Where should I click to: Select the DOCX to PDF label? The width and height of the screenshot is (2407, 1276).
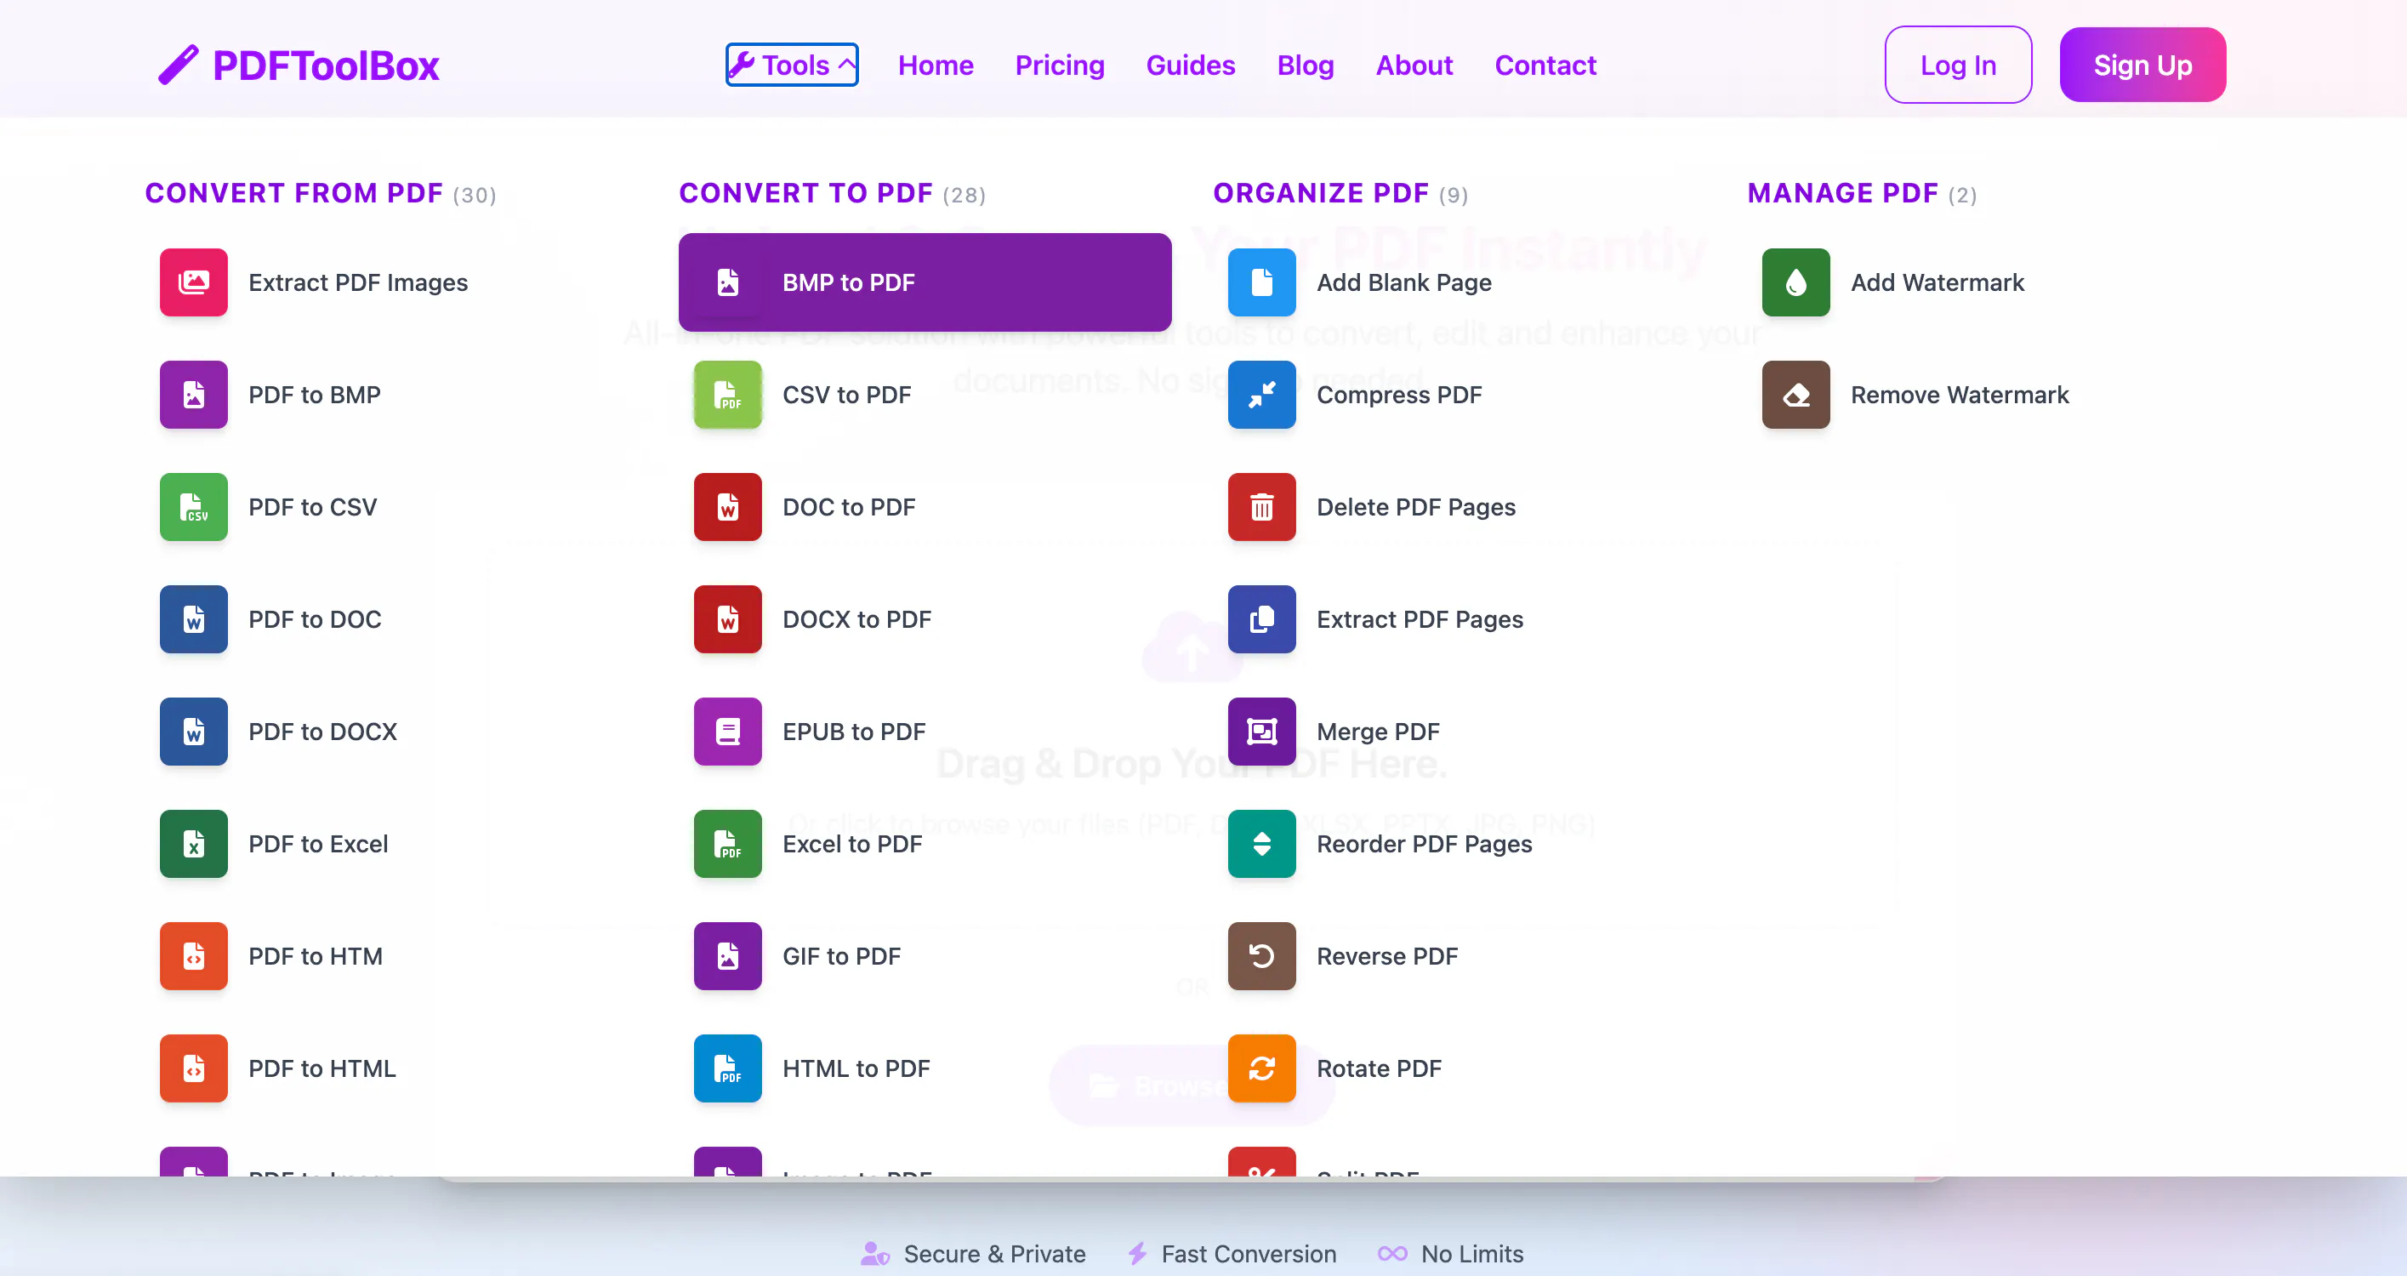tap(856, 618)
